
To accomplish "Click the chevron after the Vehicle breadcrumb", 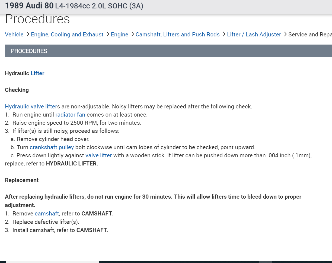I will (x=28, y=35).
